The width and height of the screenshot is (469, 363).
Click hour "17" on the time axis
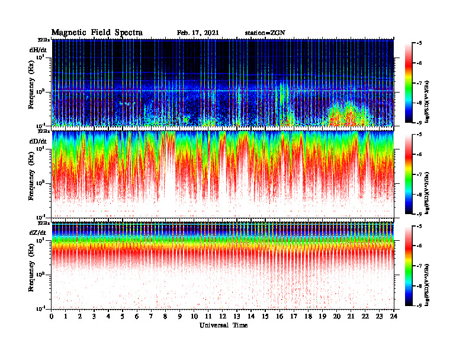click(x=294, y=316)
